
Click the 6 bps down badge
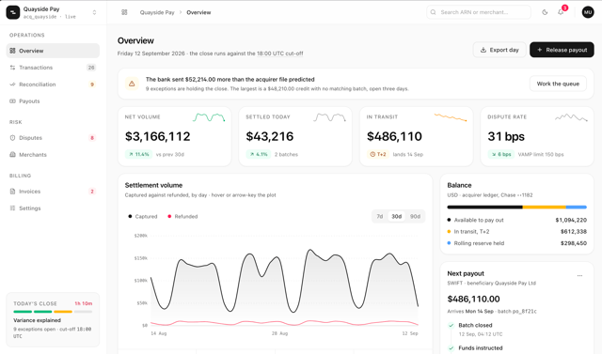(x=501, y=154)
